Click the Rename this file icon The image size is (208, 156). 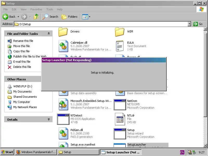[x=10, y=41]
